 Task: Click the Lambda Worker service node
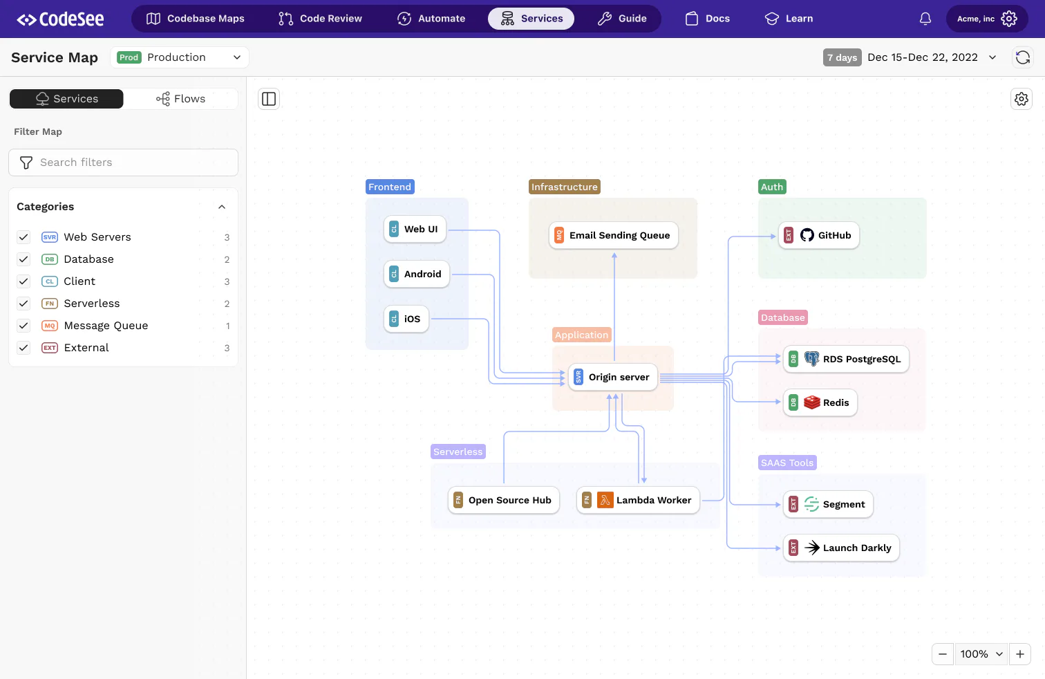(638, 500)
